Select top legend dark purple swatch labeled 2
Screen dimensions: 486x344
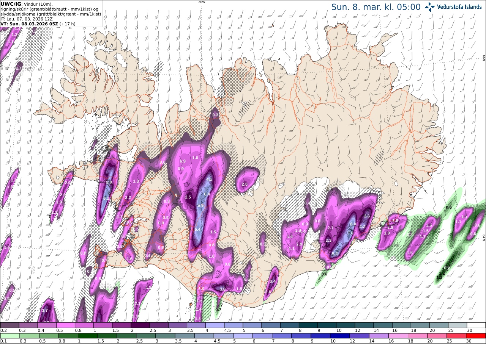pyautogui.click(x=140, y=325)
